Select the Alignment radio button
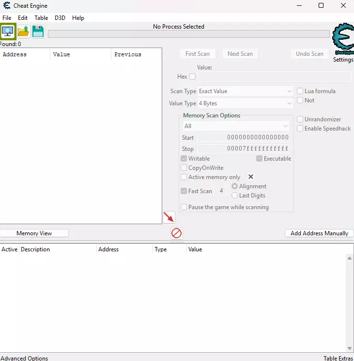 [x=234, y=186]
